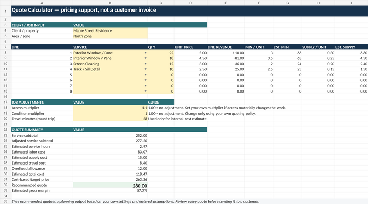This screenshot has height=204, width=368.
Task: Select the quantity cell showing 12
Action: 161,64
